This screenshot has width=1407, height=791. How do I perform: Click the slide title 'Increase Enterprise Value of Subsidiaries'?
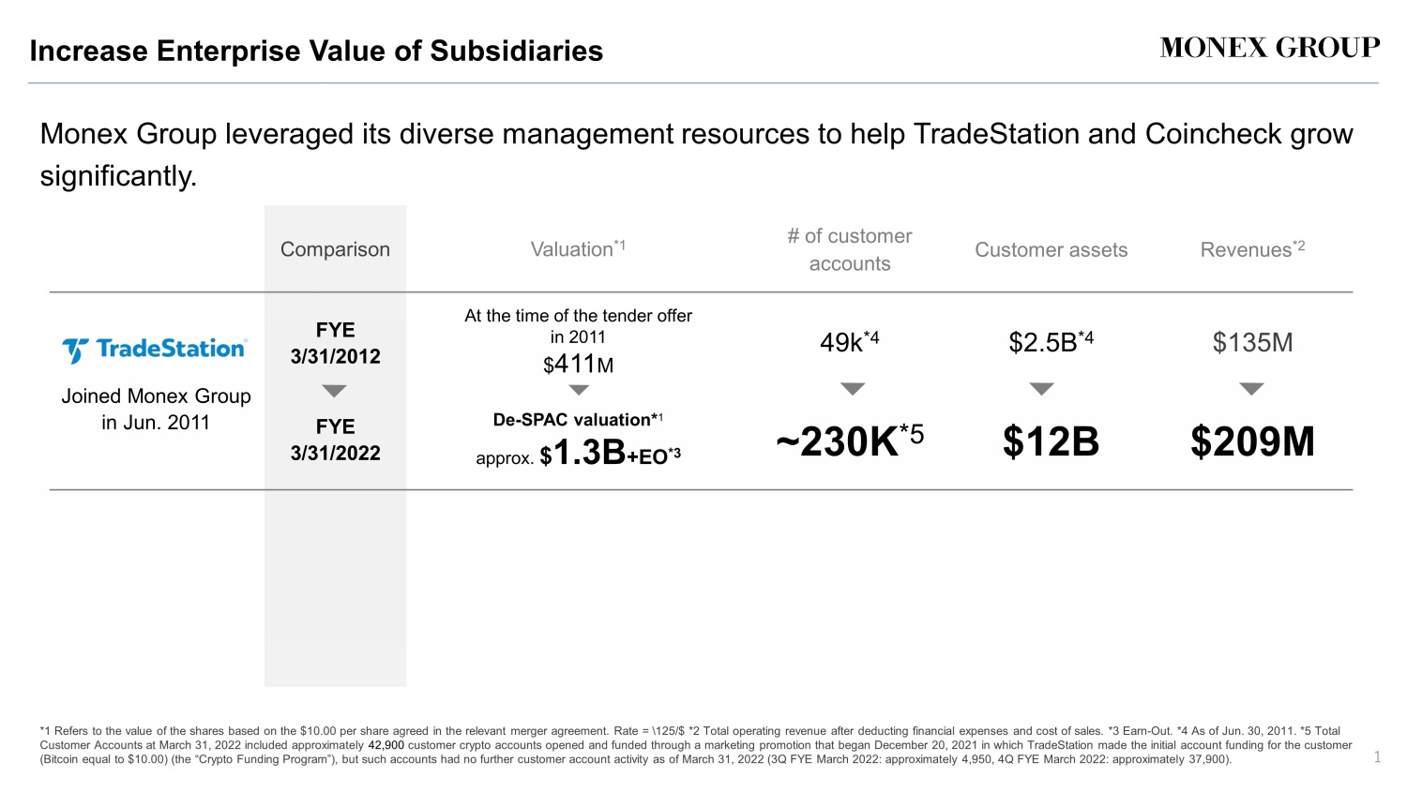coord(316,51)
